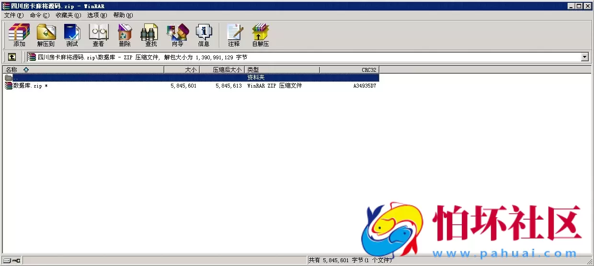Close the WinRAR window

tap(588, 6)
